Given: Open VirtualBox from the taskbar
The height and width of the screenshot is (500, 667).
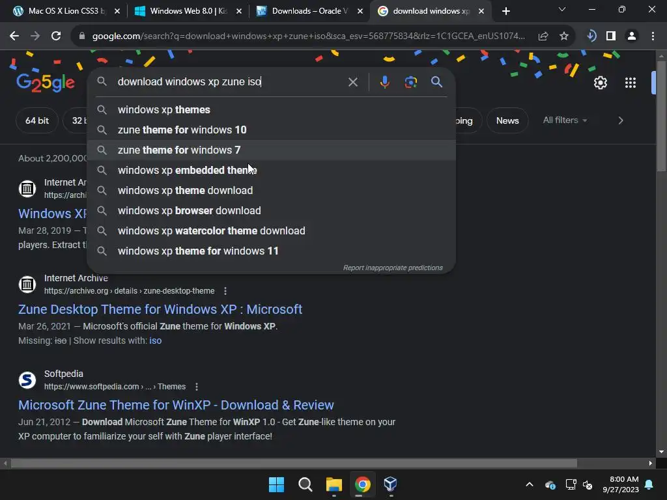Looking at the screenshot, I should coord(391,484).
